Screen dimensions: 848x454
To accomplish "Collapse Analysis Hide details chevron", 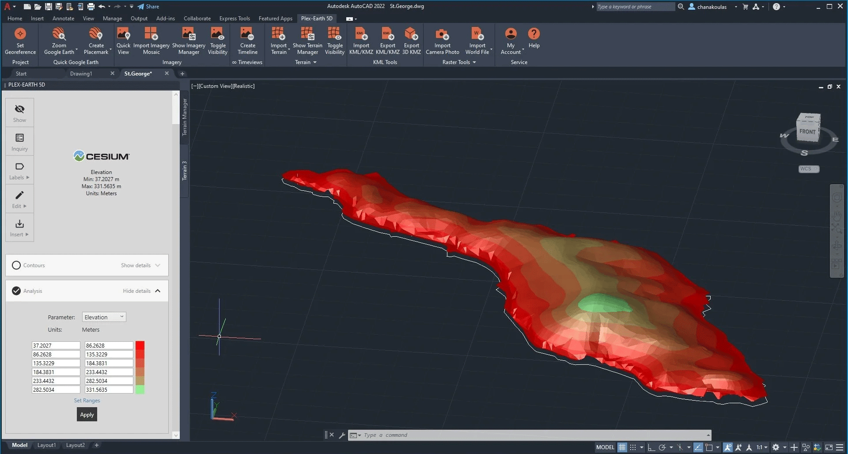I will coord(158,291).
